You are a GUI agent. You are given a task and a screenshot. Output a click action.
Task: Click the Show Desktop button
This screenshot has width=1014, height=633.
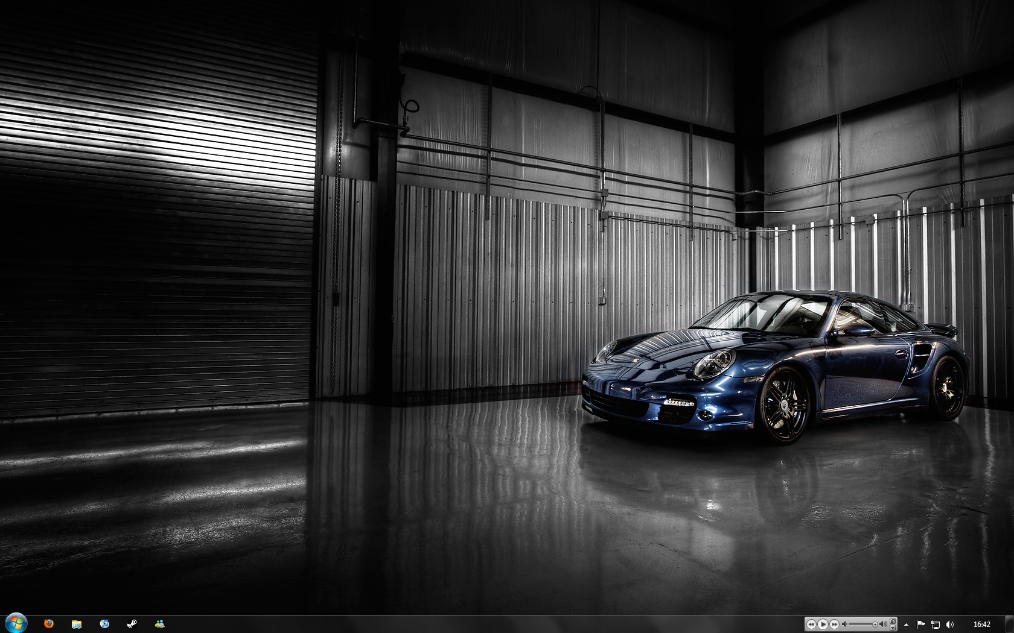[x=1009, y=624]
